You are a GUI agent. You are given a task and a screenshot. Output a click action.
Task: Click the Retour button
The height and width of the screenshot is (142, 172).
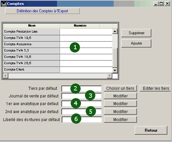(151, 130)
